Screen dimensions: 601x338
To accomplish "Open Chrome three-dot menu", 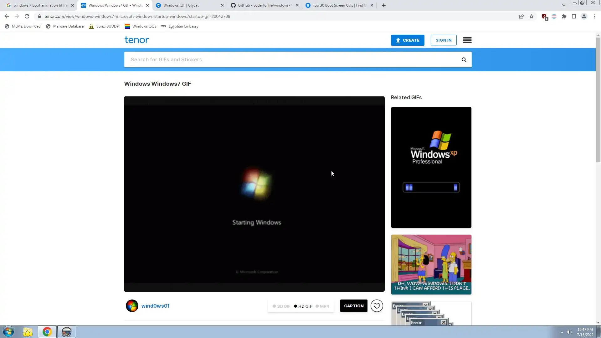I will click(594, 16).
